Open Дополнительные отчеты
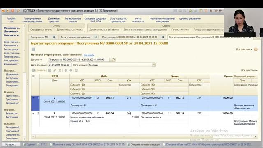Screen dimensions: 263x148 (x=69, y=30)
